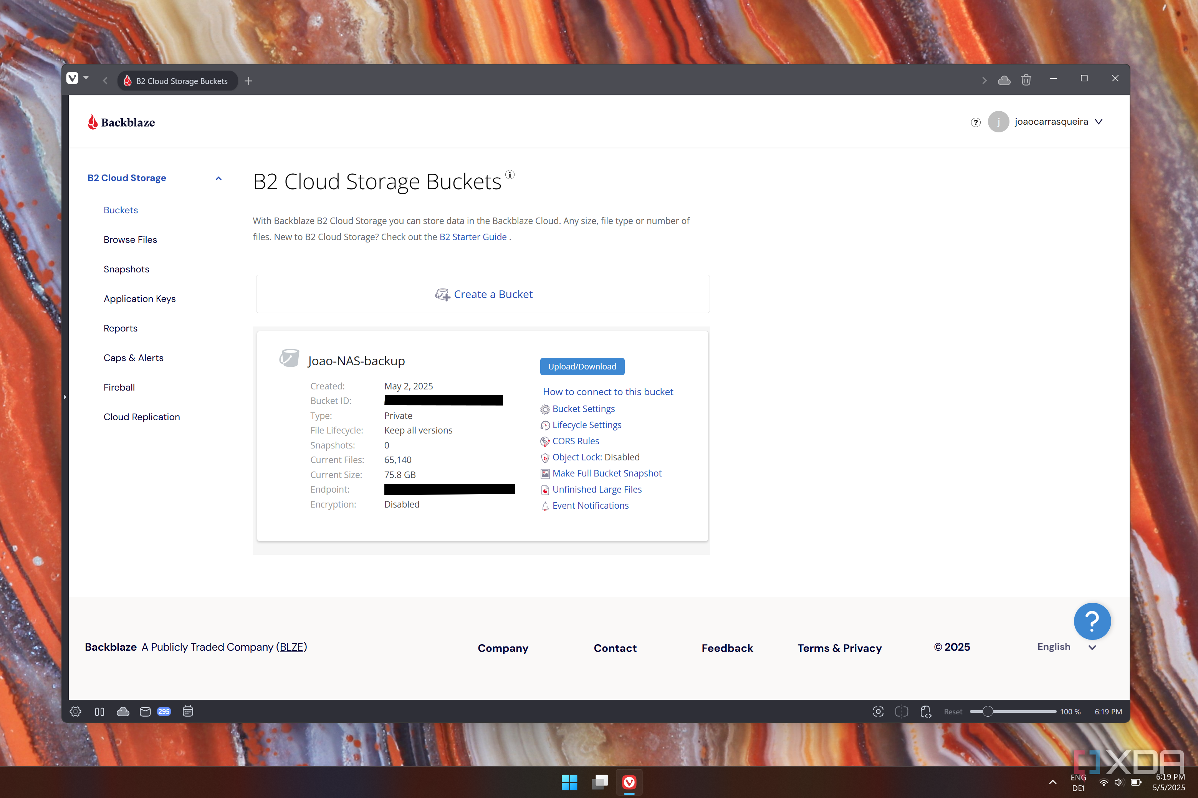Click the Upload/Download button

coord(582,366)
